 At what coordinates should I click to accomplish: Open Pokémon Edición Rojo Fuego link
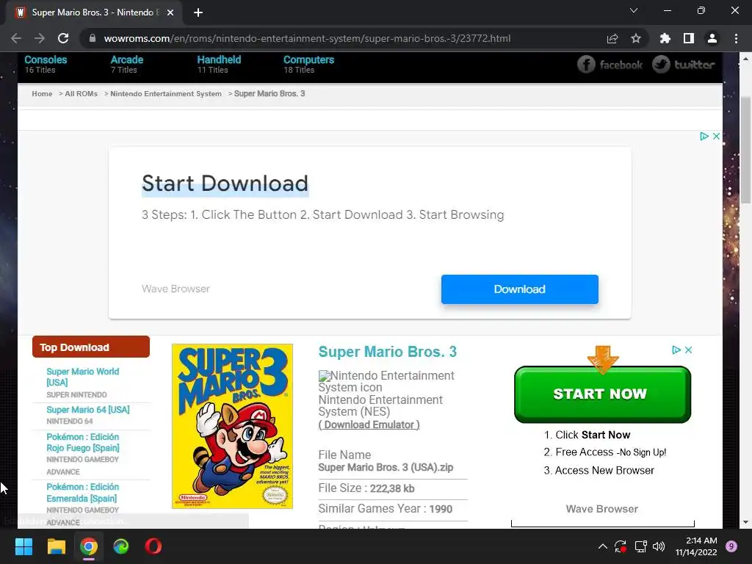point(82,442)
